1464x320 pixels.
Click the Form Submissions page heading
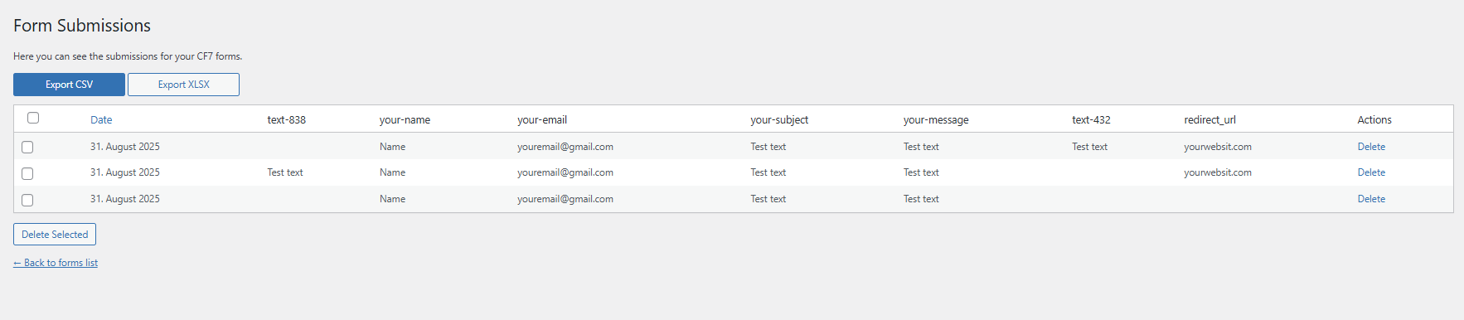(82, 26)
